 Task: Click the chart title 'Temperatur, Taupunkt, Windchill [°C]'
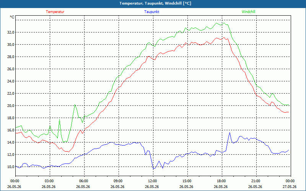pos(155,3)
